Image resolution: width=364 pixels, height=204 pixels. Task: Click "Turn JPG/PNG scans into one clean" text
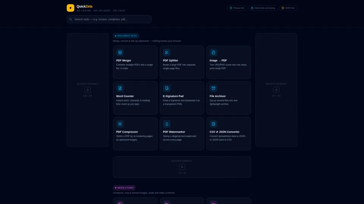coord(228,66)
